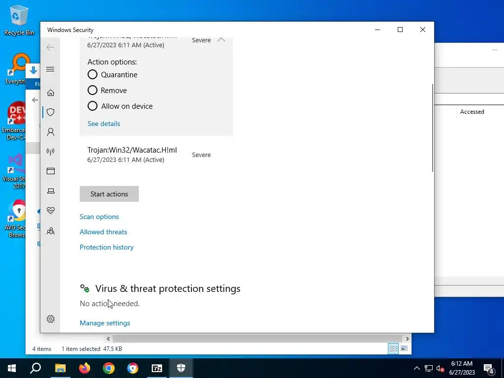Viewport: 504px width, 378px height.
Task: Open Device security page
Action: [x=51, y=191]
